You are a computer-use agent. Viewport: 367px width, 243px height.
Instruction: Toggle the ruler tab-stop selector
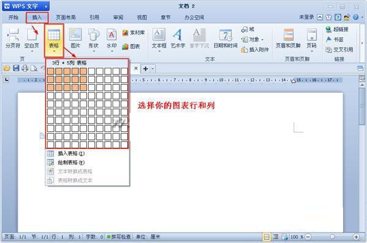click(x=7, y=80)
